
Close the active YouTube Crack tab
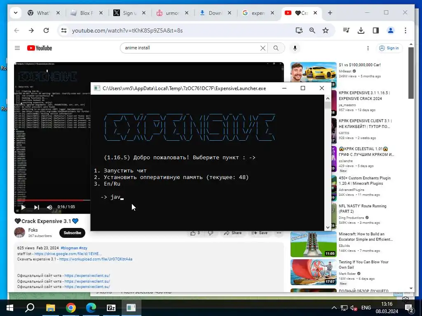pos(315,13)
